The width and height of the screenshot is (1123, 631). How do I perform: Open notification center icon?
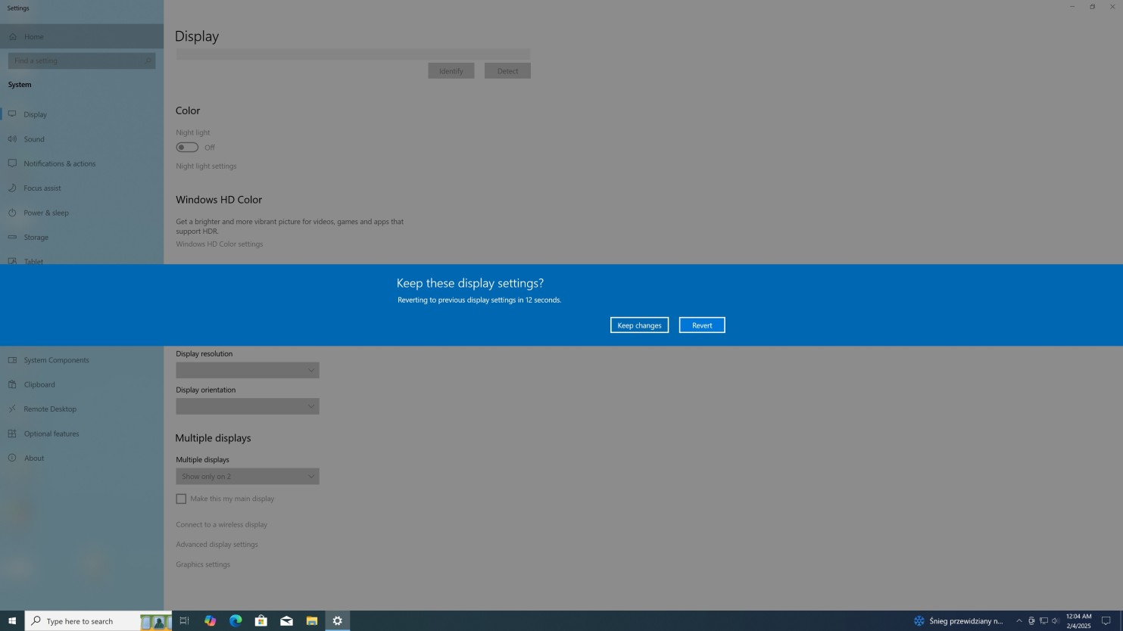1106,621
